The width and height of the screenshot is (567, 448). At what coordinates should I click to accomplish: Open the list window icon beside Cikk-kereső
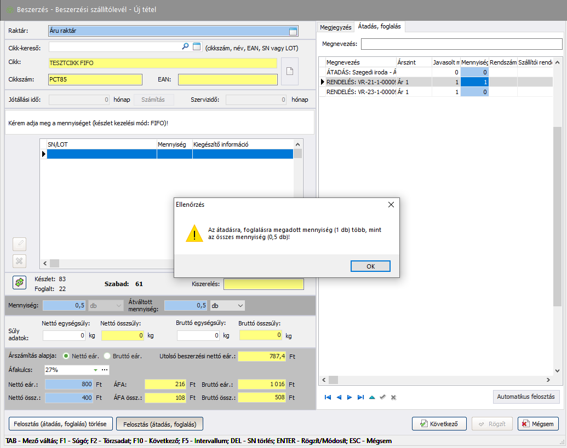click(x=196, y=47)
